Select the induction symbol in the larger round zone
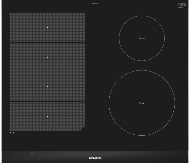The width and height of the screenshot is (190, 163). coord(142,103)
